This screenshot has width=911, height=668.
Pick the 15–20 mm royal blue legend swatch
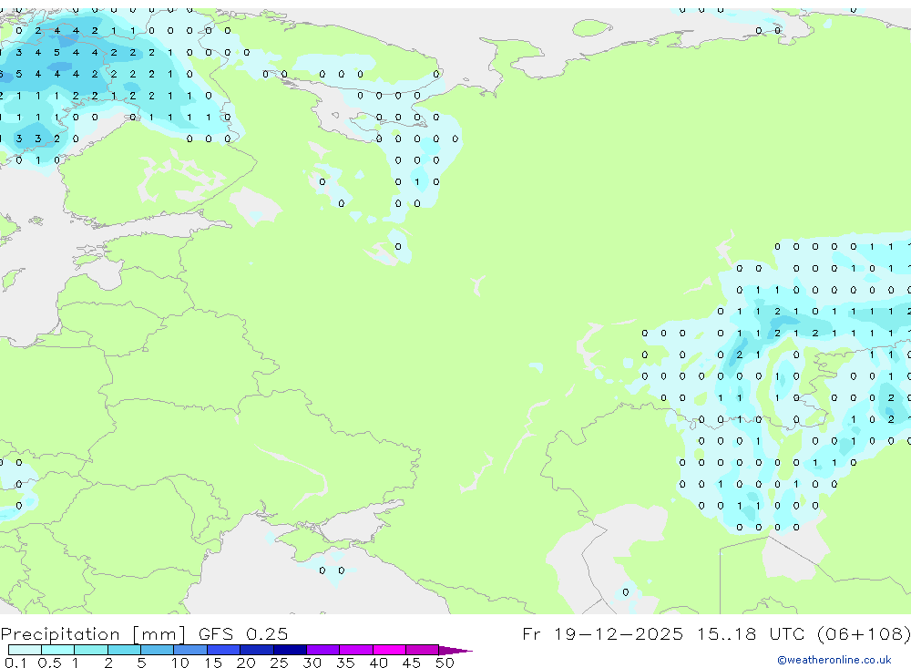(224, 650)
